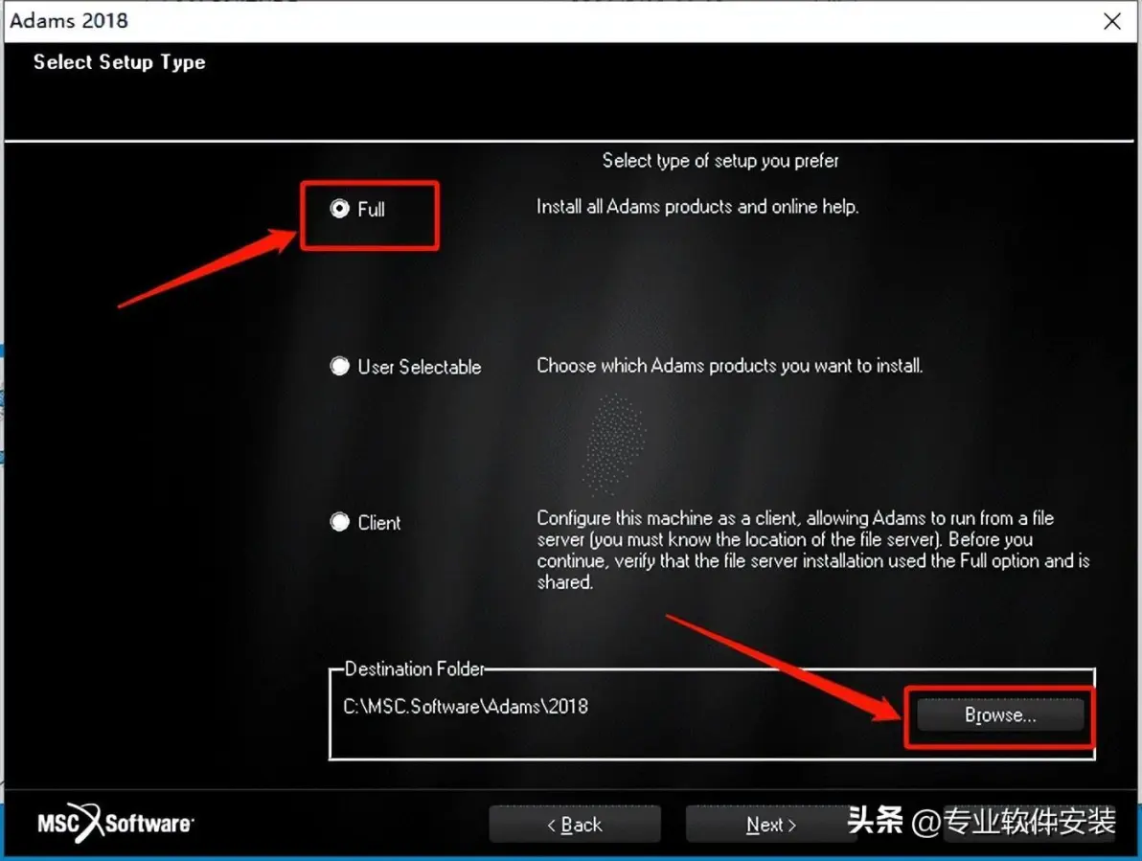Click the 'Select Setup Type' title
This screenshot has width=1142, height=861.
[120, 62]
